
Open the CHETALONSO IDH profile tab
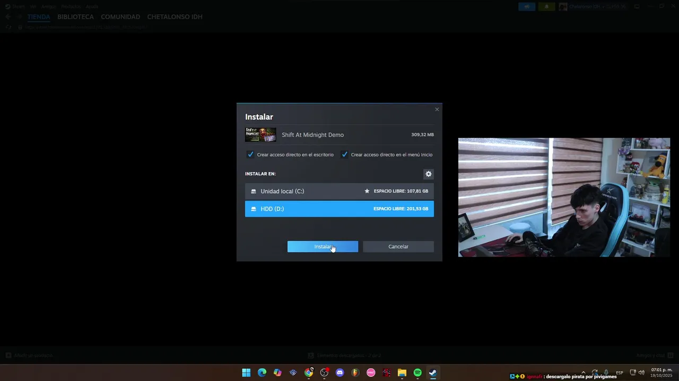point(175,17)
